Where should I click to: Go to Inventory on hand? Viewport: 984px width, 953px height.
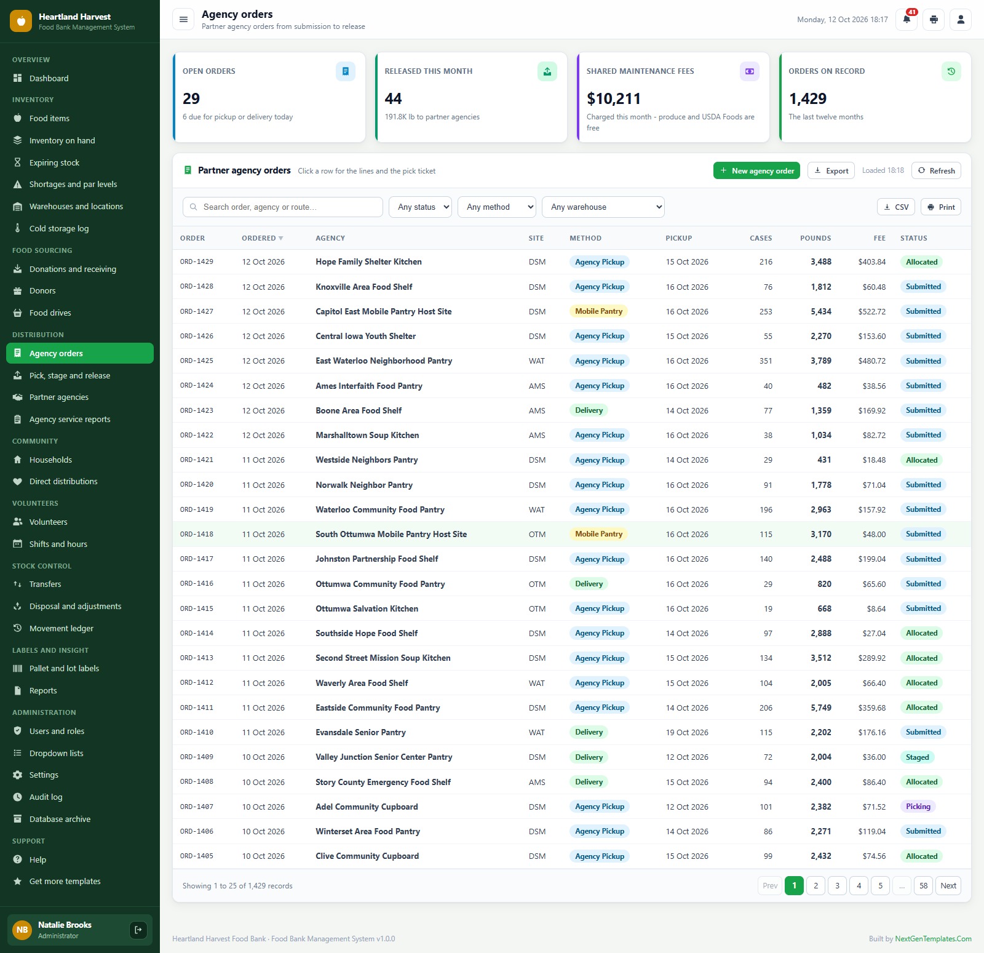(x=80, y=140)
